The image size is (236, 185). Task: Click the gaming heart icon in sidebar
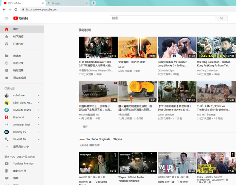7,178
